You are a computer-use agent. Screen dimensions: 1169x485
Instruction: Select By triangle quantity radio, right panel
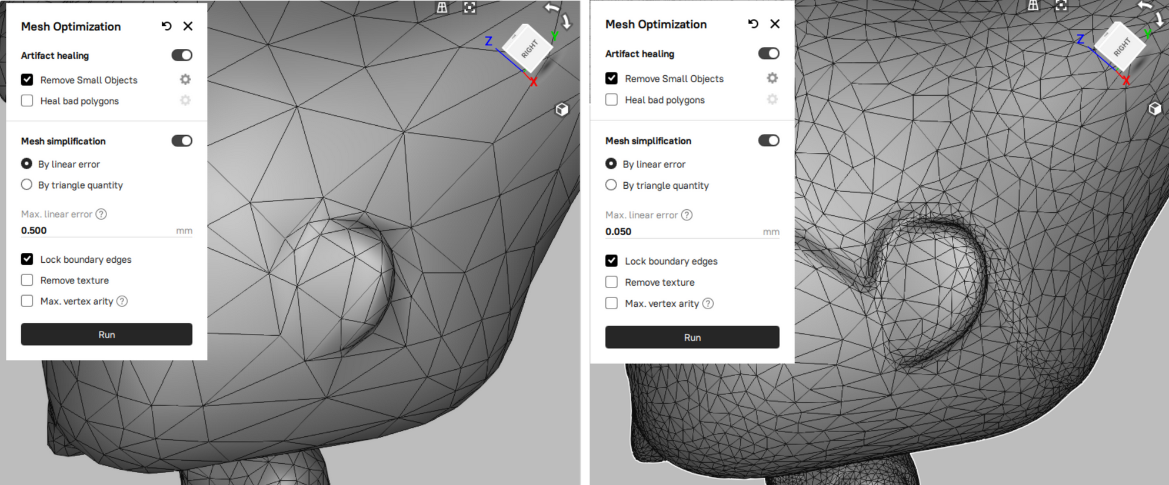click(611, 185)
